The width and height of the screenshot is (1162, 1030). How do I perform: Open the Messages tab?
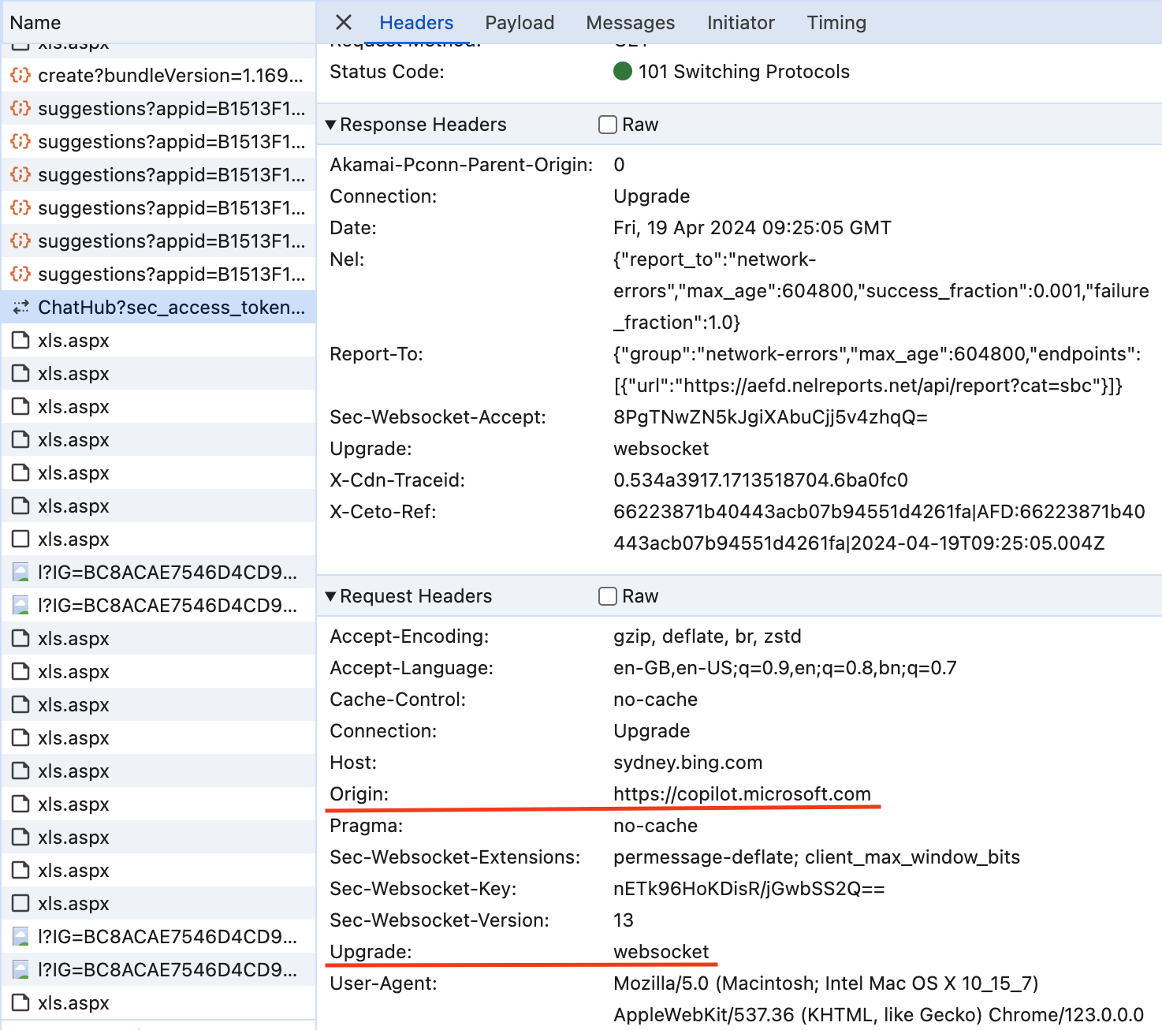point(631,22)
